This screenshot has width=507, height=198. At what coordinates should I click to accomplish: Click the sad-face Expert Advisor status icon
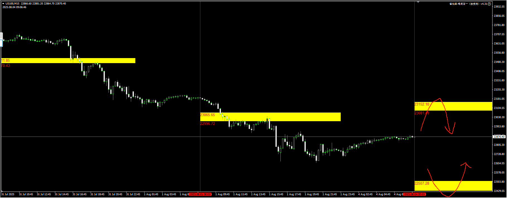click(489, 4)
